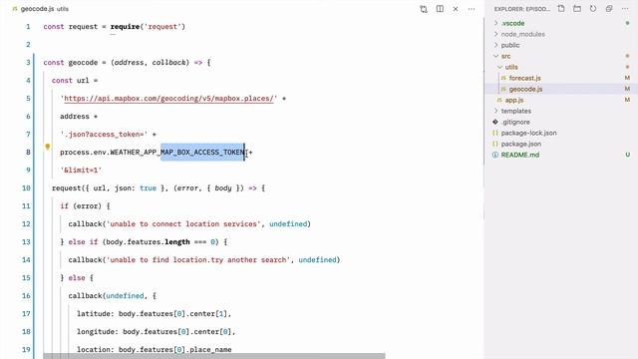Viewport: 638px width, 359px height.
Task: Open app.js from the Explorer
Action: click(514, 100)
